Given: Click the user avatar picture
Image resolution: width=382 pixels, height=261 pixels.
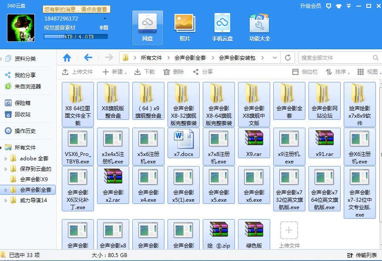Looking at the screenshot, I should click(x=21, y=28).
